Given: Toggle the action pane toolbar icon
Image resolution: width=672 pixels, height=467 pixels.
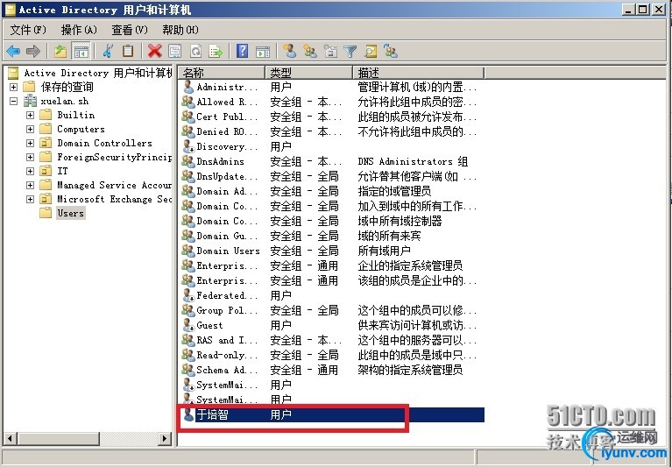Looking at the screenshot, I should 262,52.
